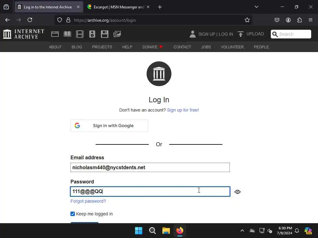Focus the Password field
Screen dimensions: 318x238
point(150,192)
